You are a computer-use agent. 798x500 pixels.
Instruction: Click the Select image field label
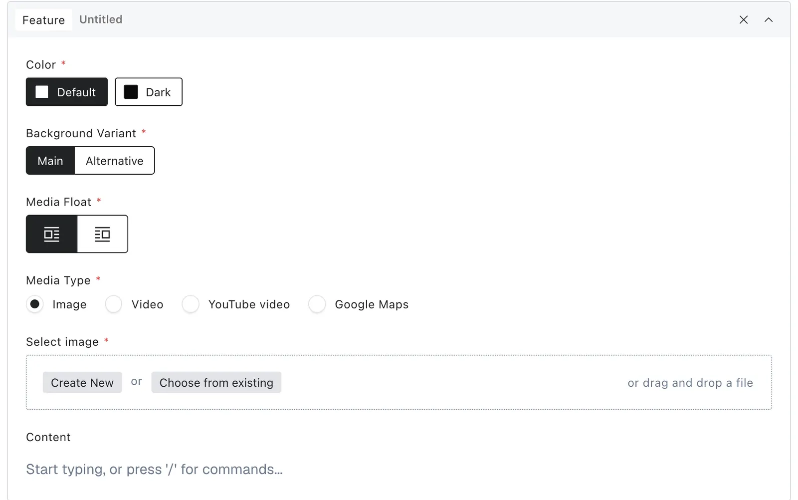coord(62,342)
